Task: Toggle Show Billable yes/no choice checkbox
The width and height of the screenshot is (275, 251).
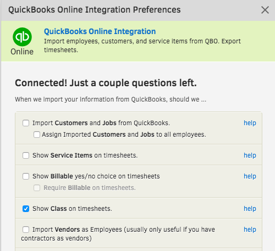Action: click(x=26, y=176)
